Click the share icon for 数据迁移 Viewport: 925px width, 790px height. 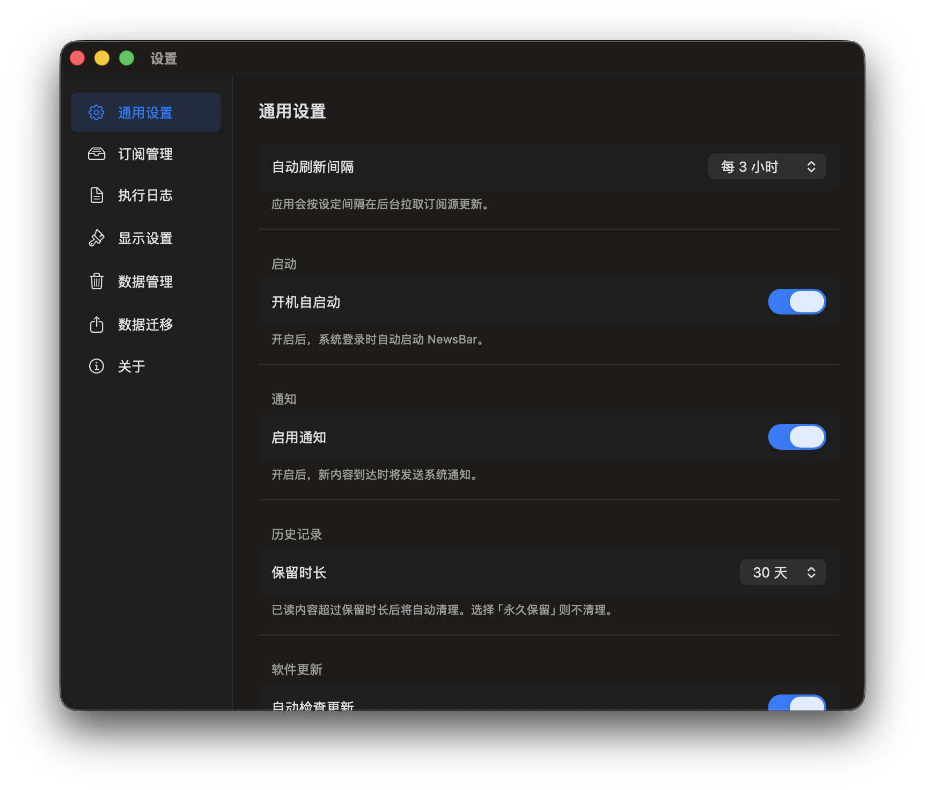97,324
